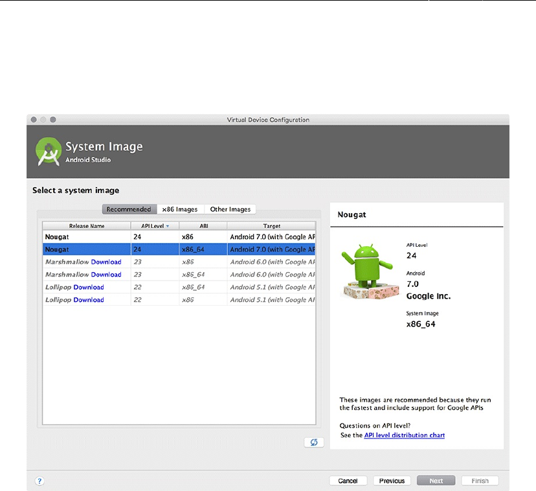Image resolution: width=536 pixels, height=491 pixels.
Task: Click the Cancel button
Action: coord(348,481)
